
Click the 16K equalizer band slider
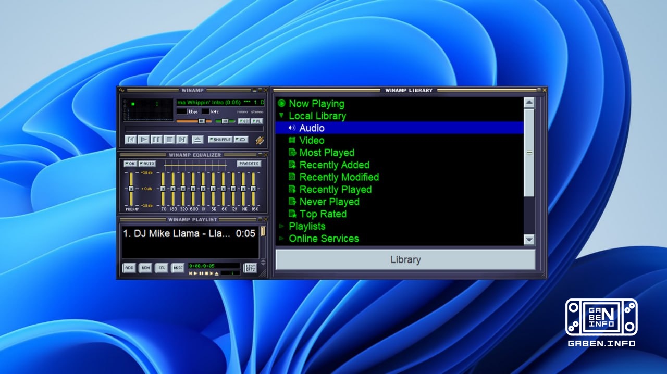coord(253,189)
